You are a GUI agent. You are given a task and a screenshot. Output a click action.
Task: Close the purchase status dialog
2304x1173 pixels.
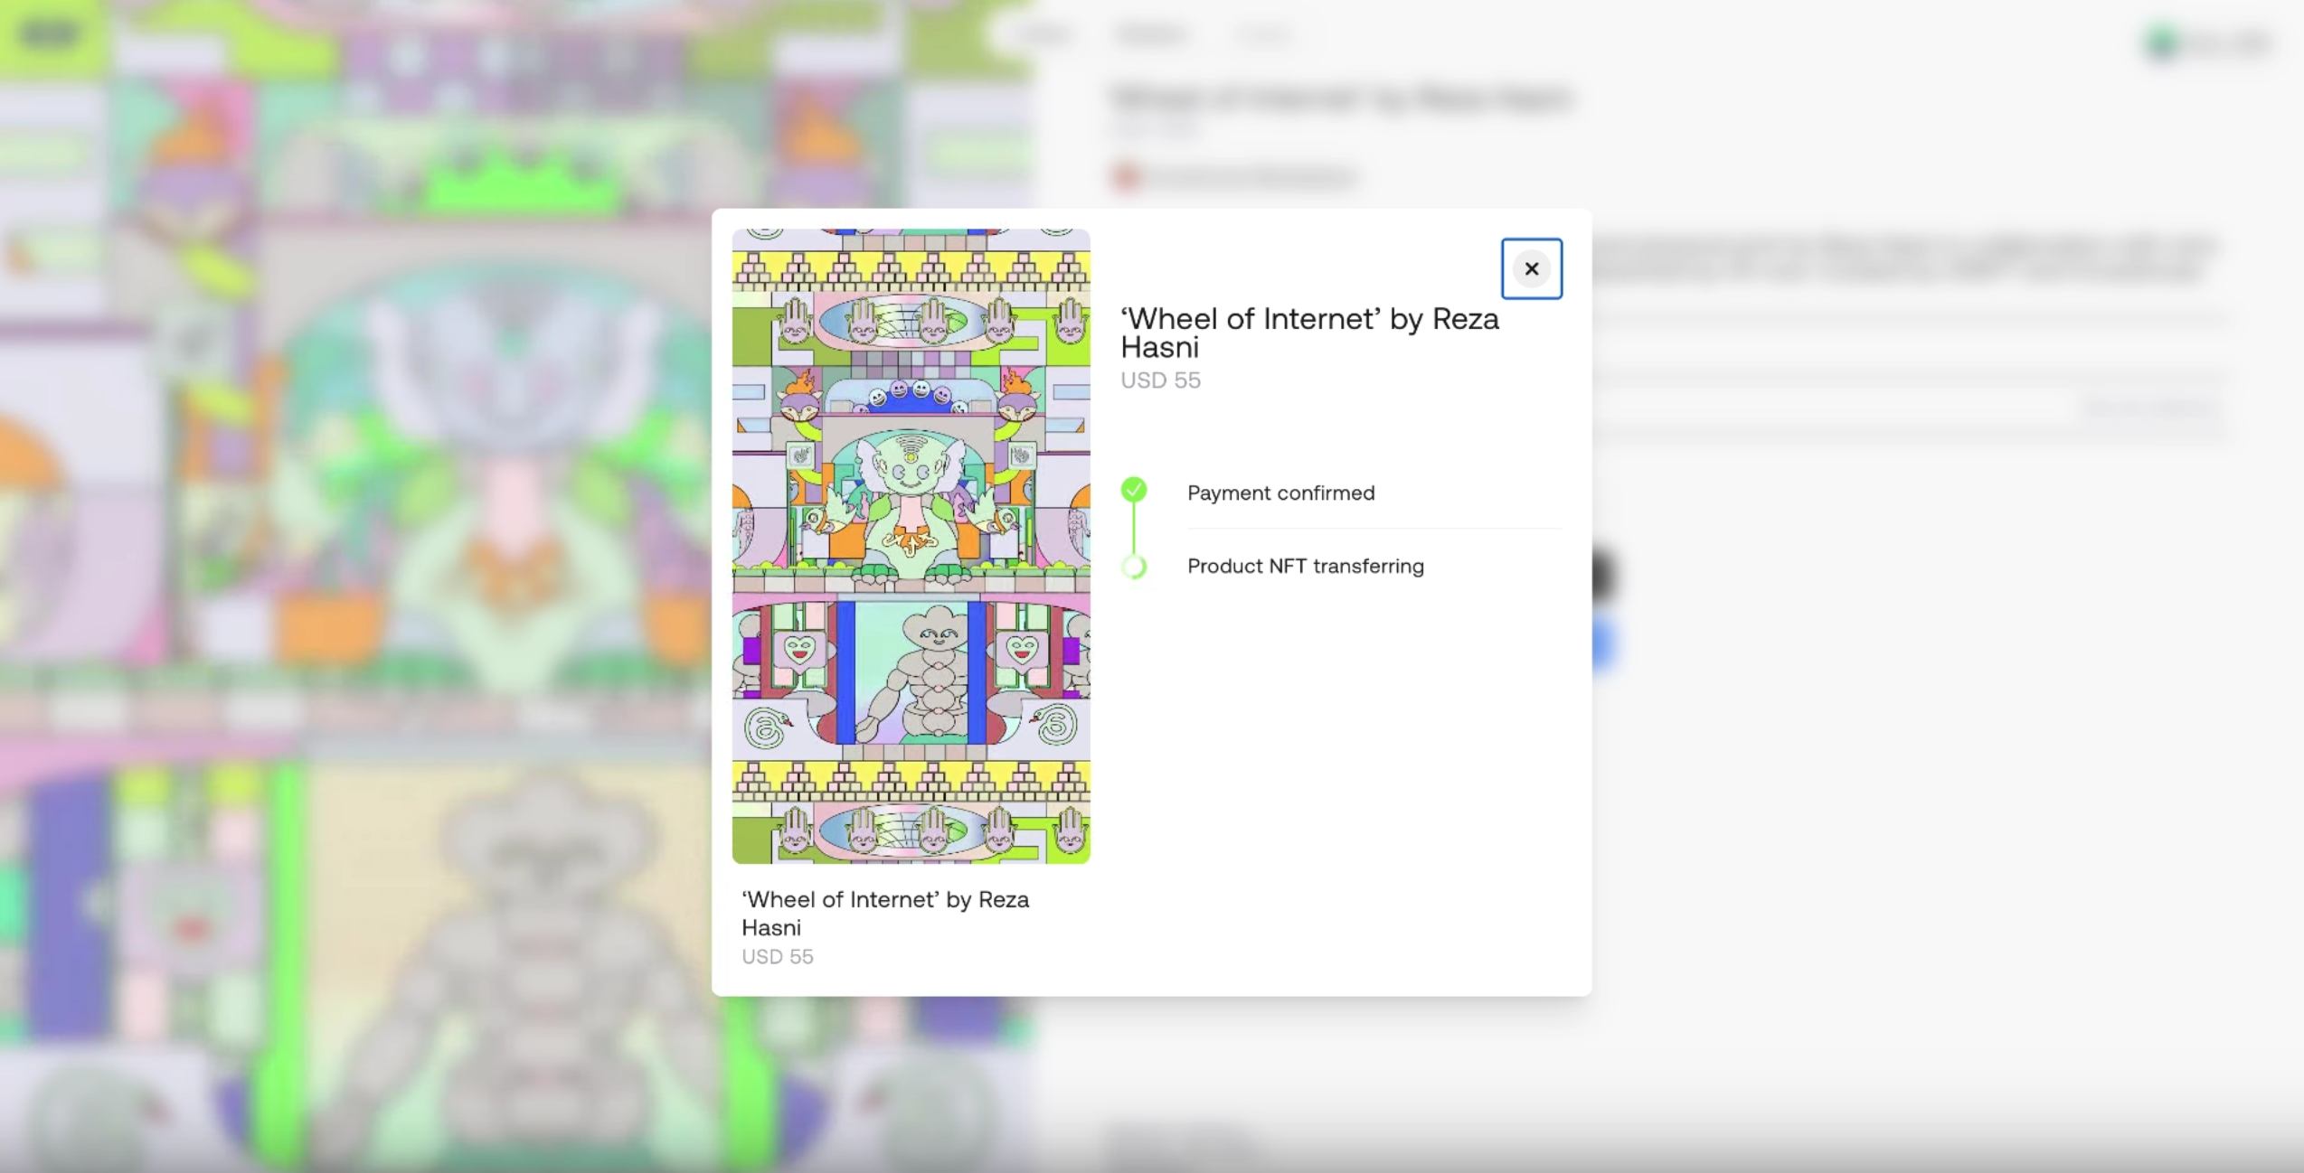[x=1531, y=268]
